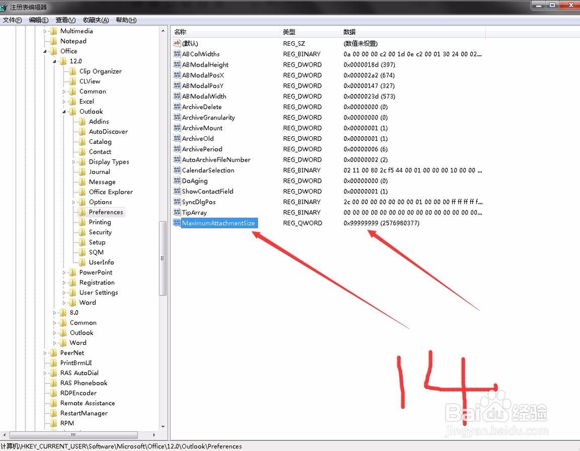Expand the Display Types tree node
This screenshot has height=451, width=580.
point(74,162)
